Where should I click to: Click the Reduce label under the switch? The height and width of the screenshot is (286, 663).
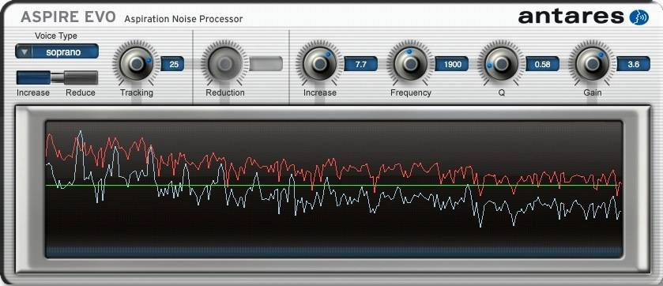point(81,92)
